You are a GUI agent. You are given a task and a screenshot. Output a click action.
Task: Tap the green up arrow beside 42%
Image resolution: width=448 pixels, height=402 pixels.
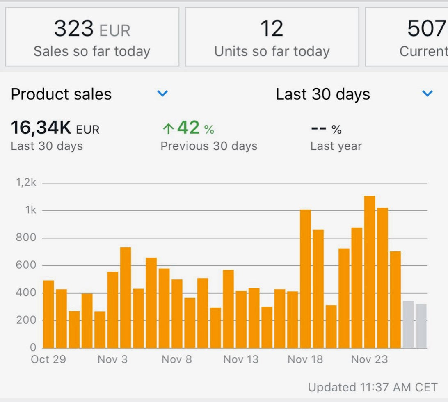coord(168,129)
